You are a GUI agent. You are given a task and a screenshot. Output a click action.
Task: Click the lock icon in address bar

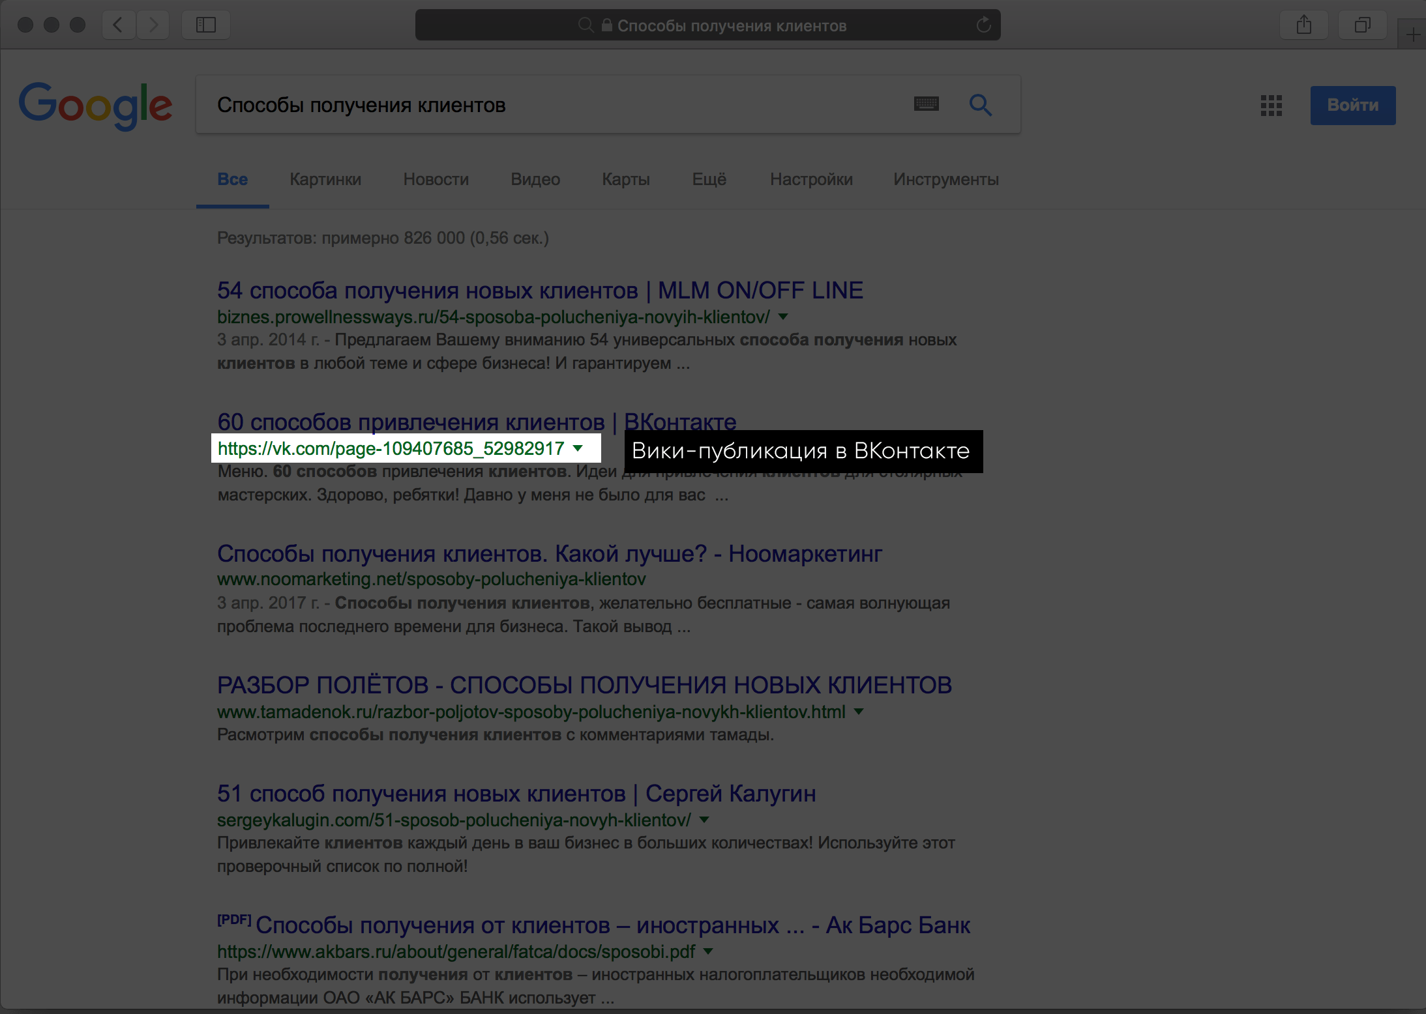coord(606,25)
